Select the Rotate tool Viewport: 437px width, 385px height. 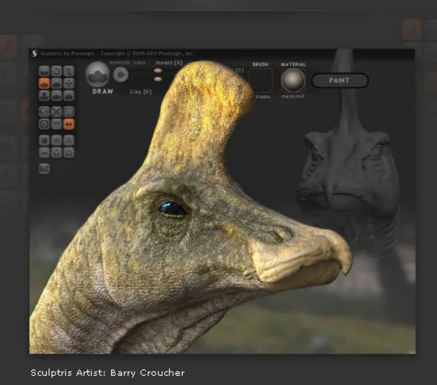click(x=56, y=72)
